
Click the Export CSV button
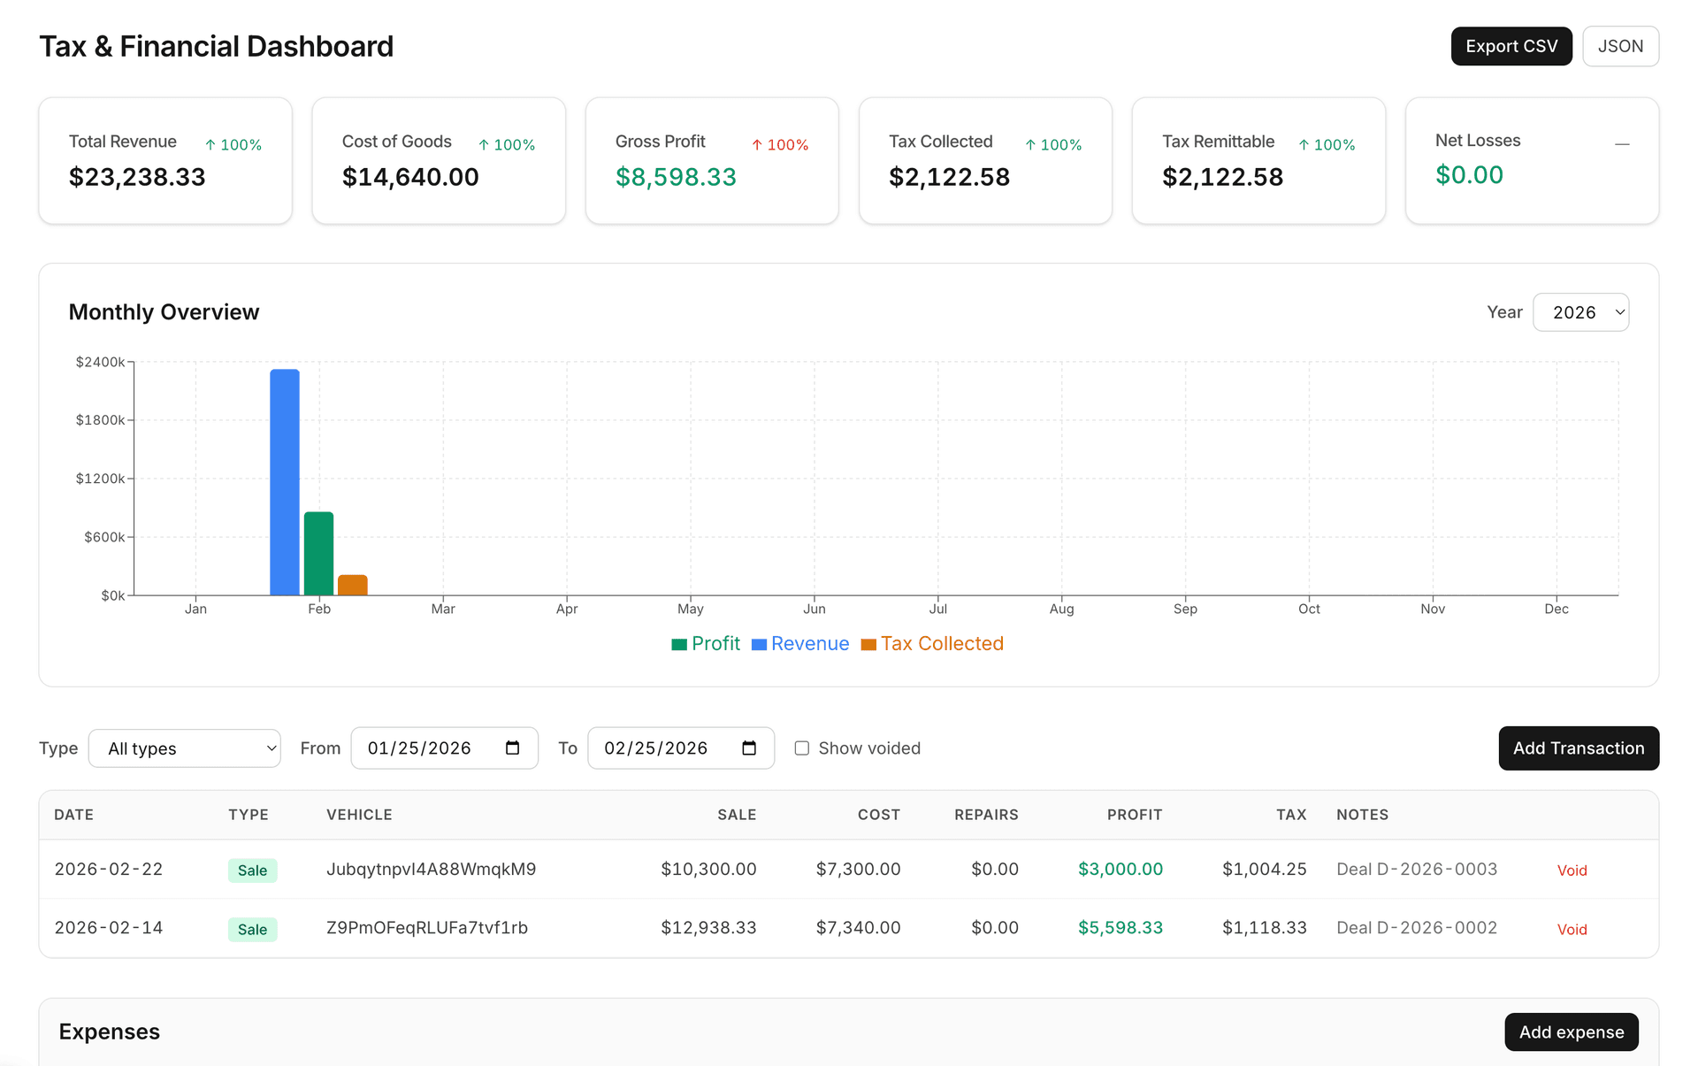click(x=1511, y=46)
